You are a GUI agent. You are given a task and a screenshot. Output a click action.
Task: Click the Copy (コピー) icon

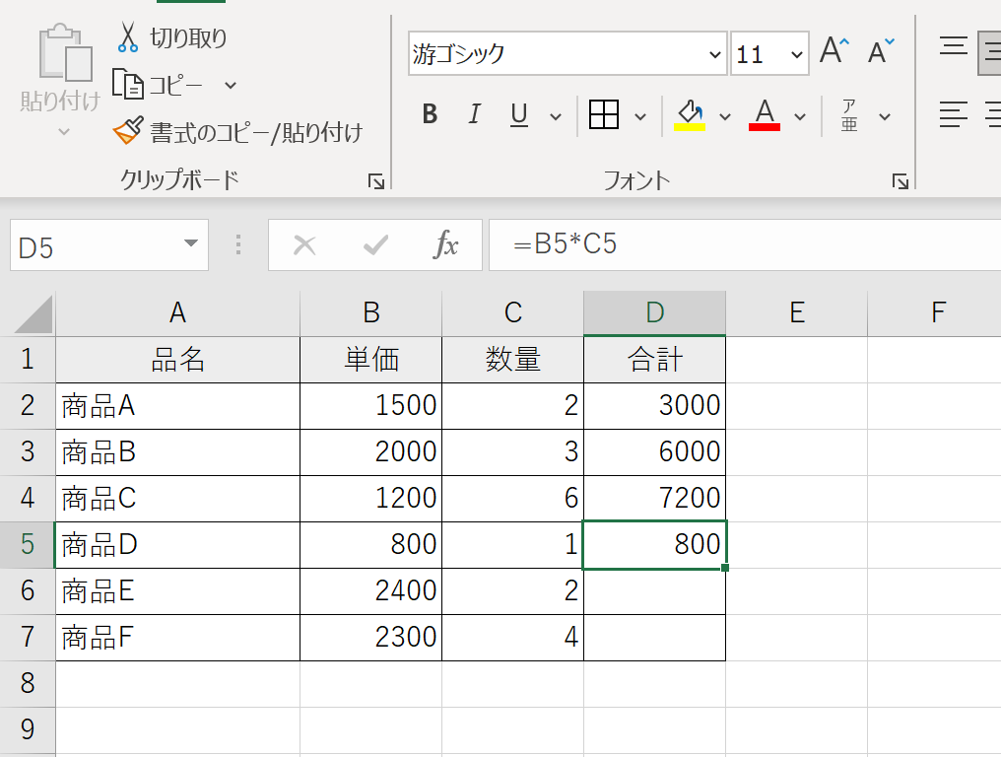pos(128,85)
